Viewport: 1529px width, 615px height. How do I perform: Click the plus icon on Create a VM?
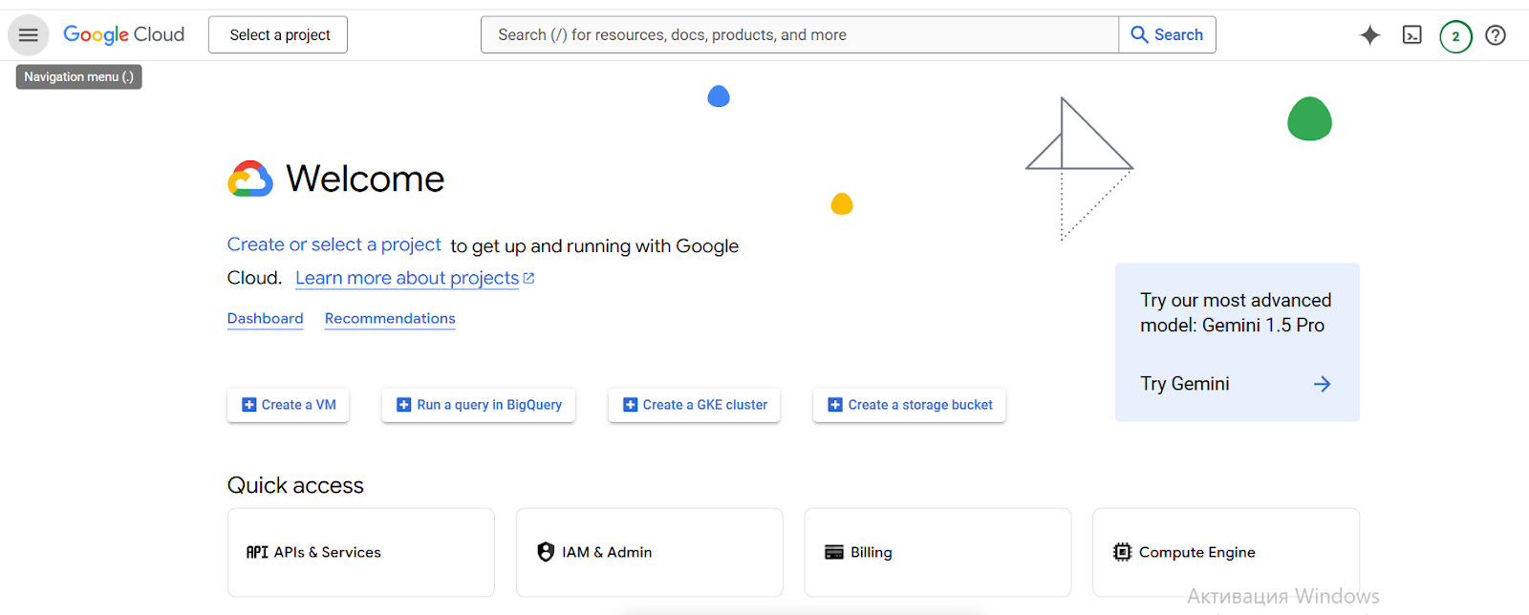coord(249,405)
